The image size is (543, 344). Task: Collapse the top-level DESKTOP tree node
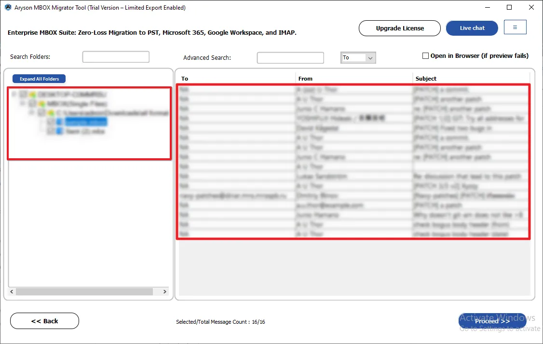coord(14,94)
